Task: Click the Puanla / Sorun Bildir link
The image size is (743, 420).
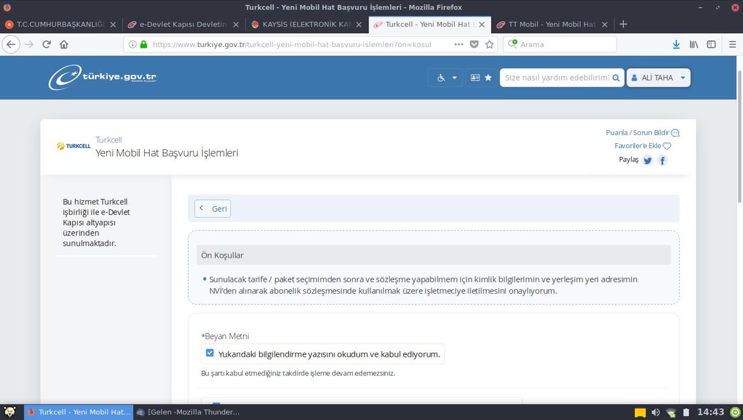Action: pos(643,133)
